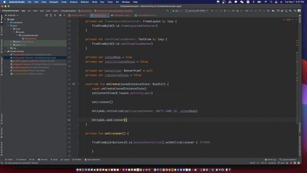
Task: Expand the manifests folder
Action: [x=8, y=23]
